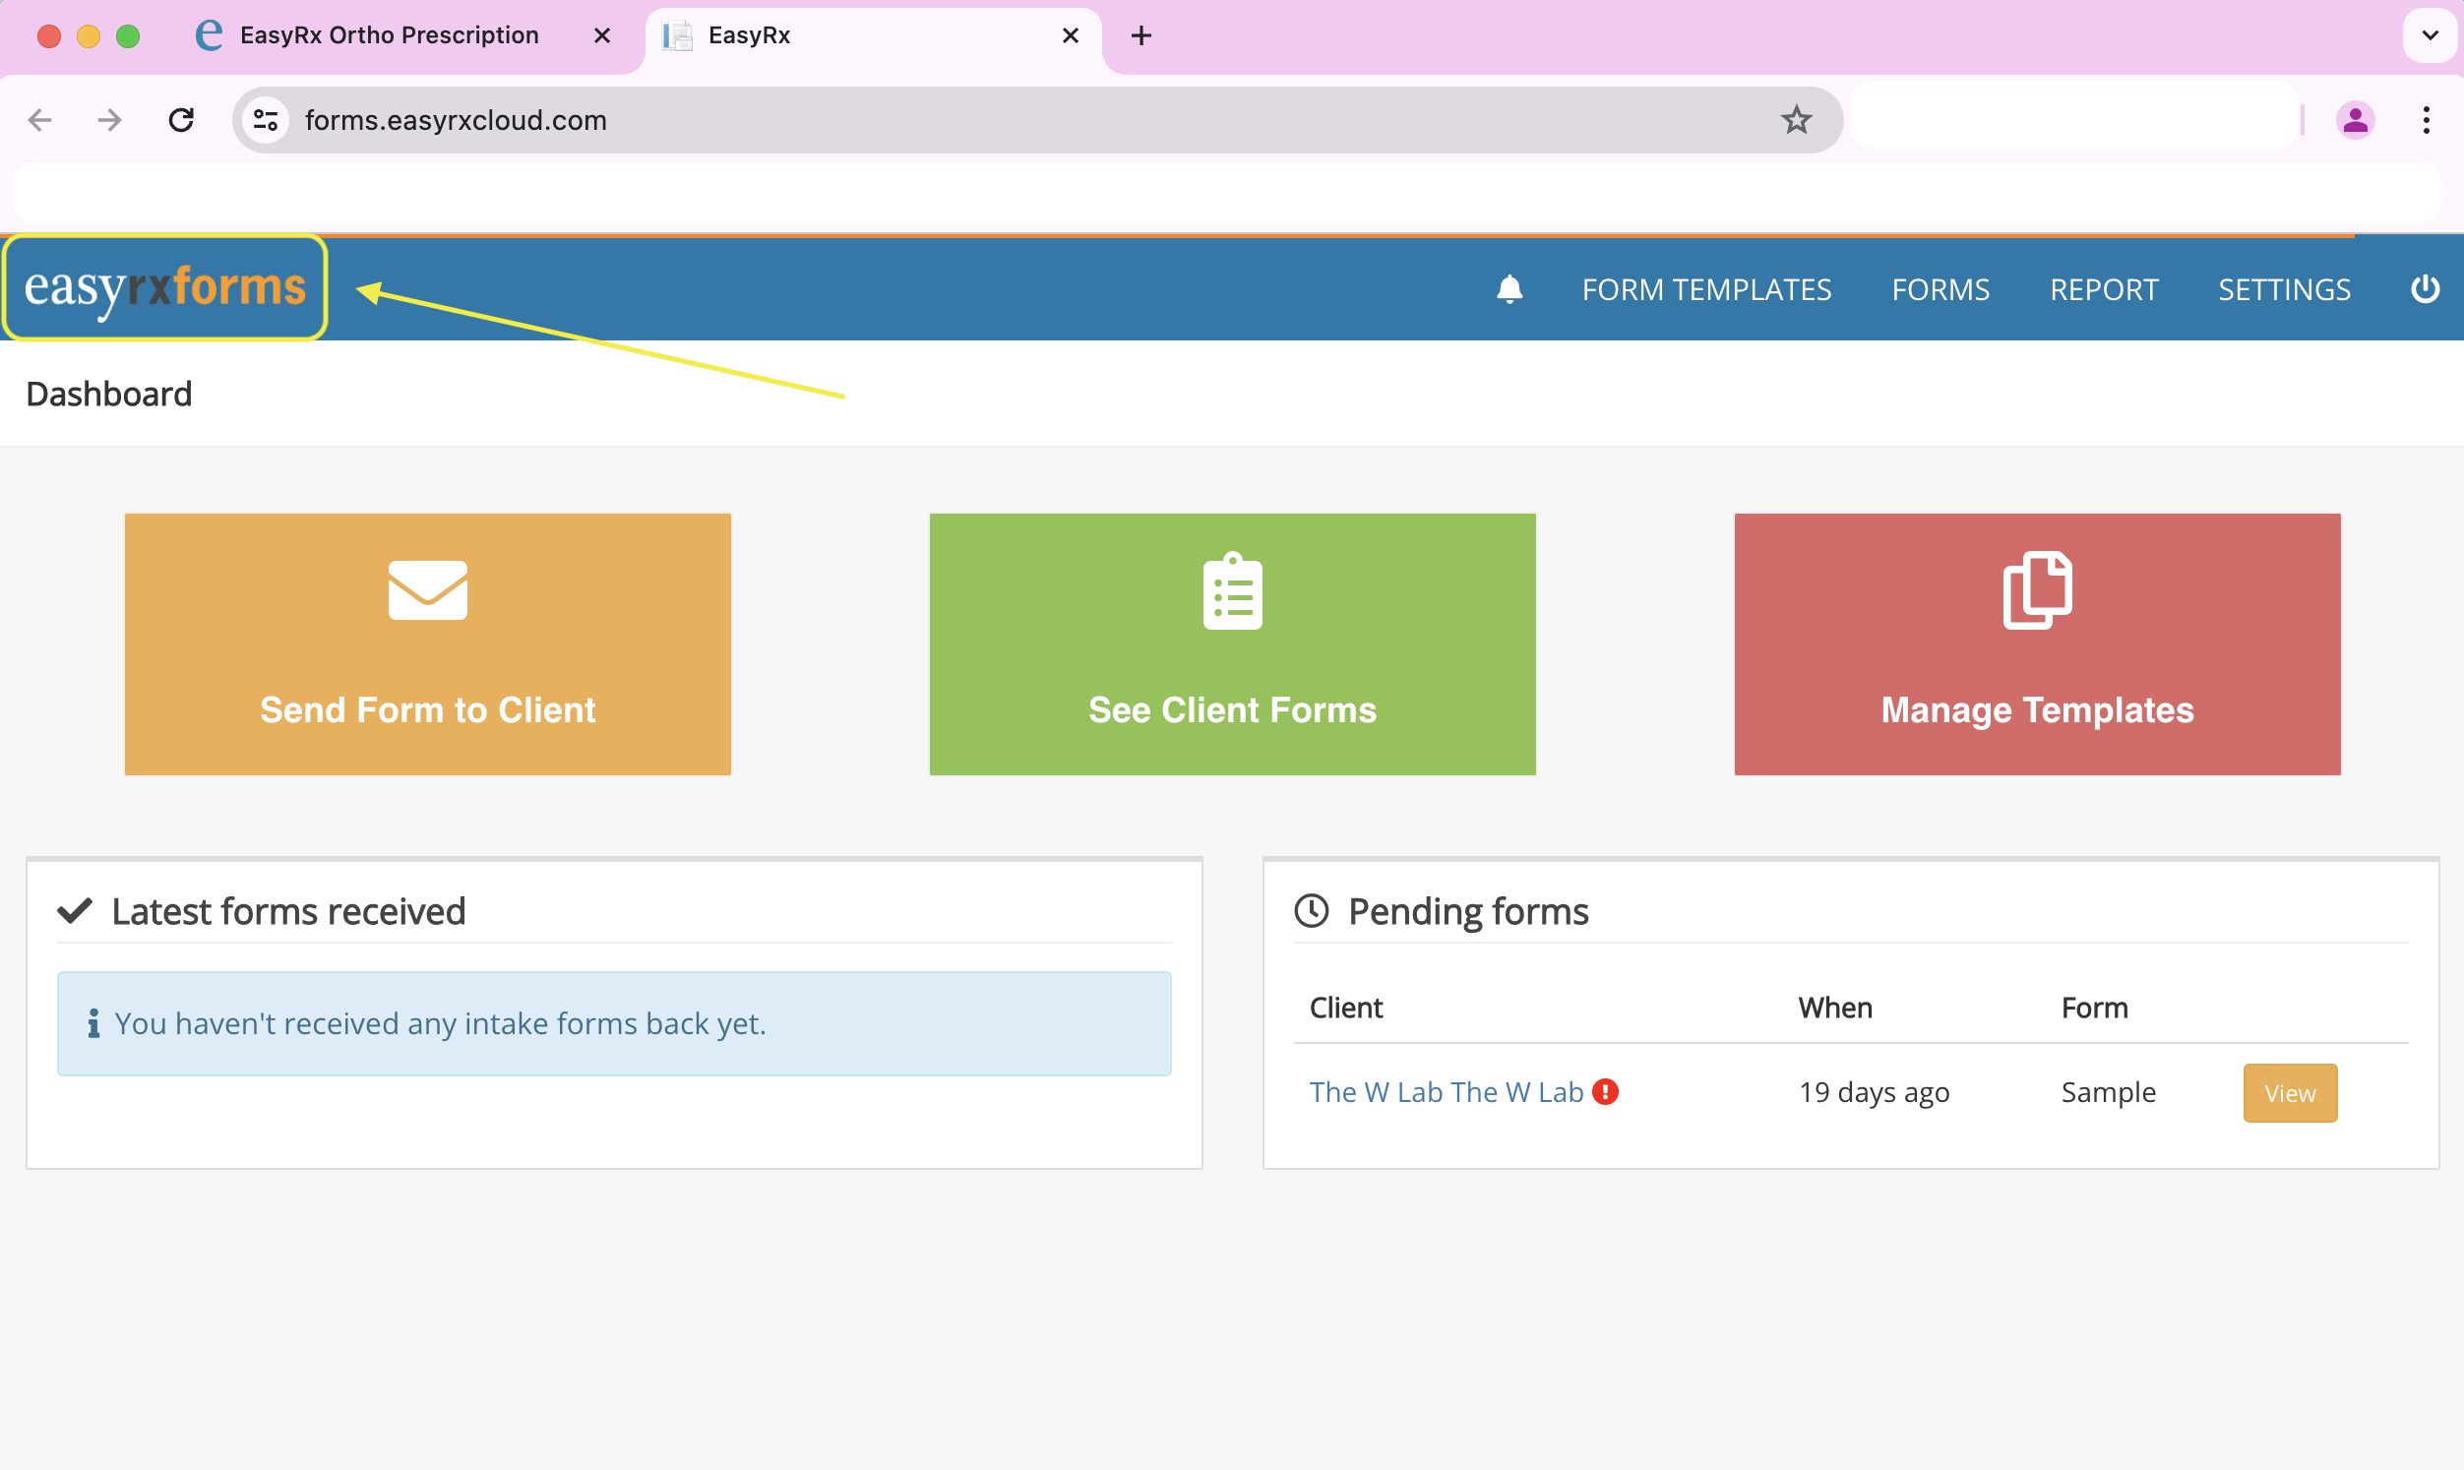Click the red alert icon beside The W Lab
This screenshot has height=1470, width=2464.
1605,1091
